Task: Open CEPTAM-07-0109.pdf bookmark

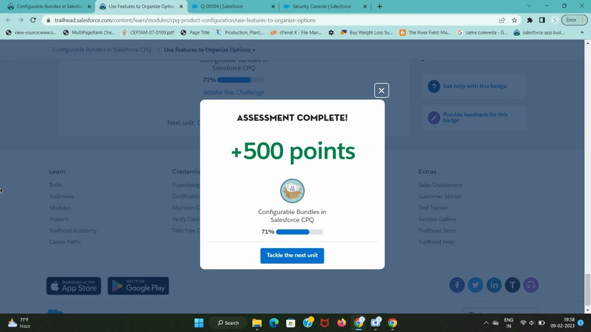Action: coord(147,33)
